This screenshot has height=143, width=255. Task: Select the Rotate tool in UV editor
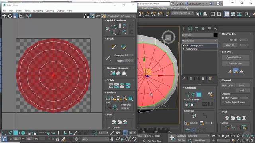click(10, 16)
